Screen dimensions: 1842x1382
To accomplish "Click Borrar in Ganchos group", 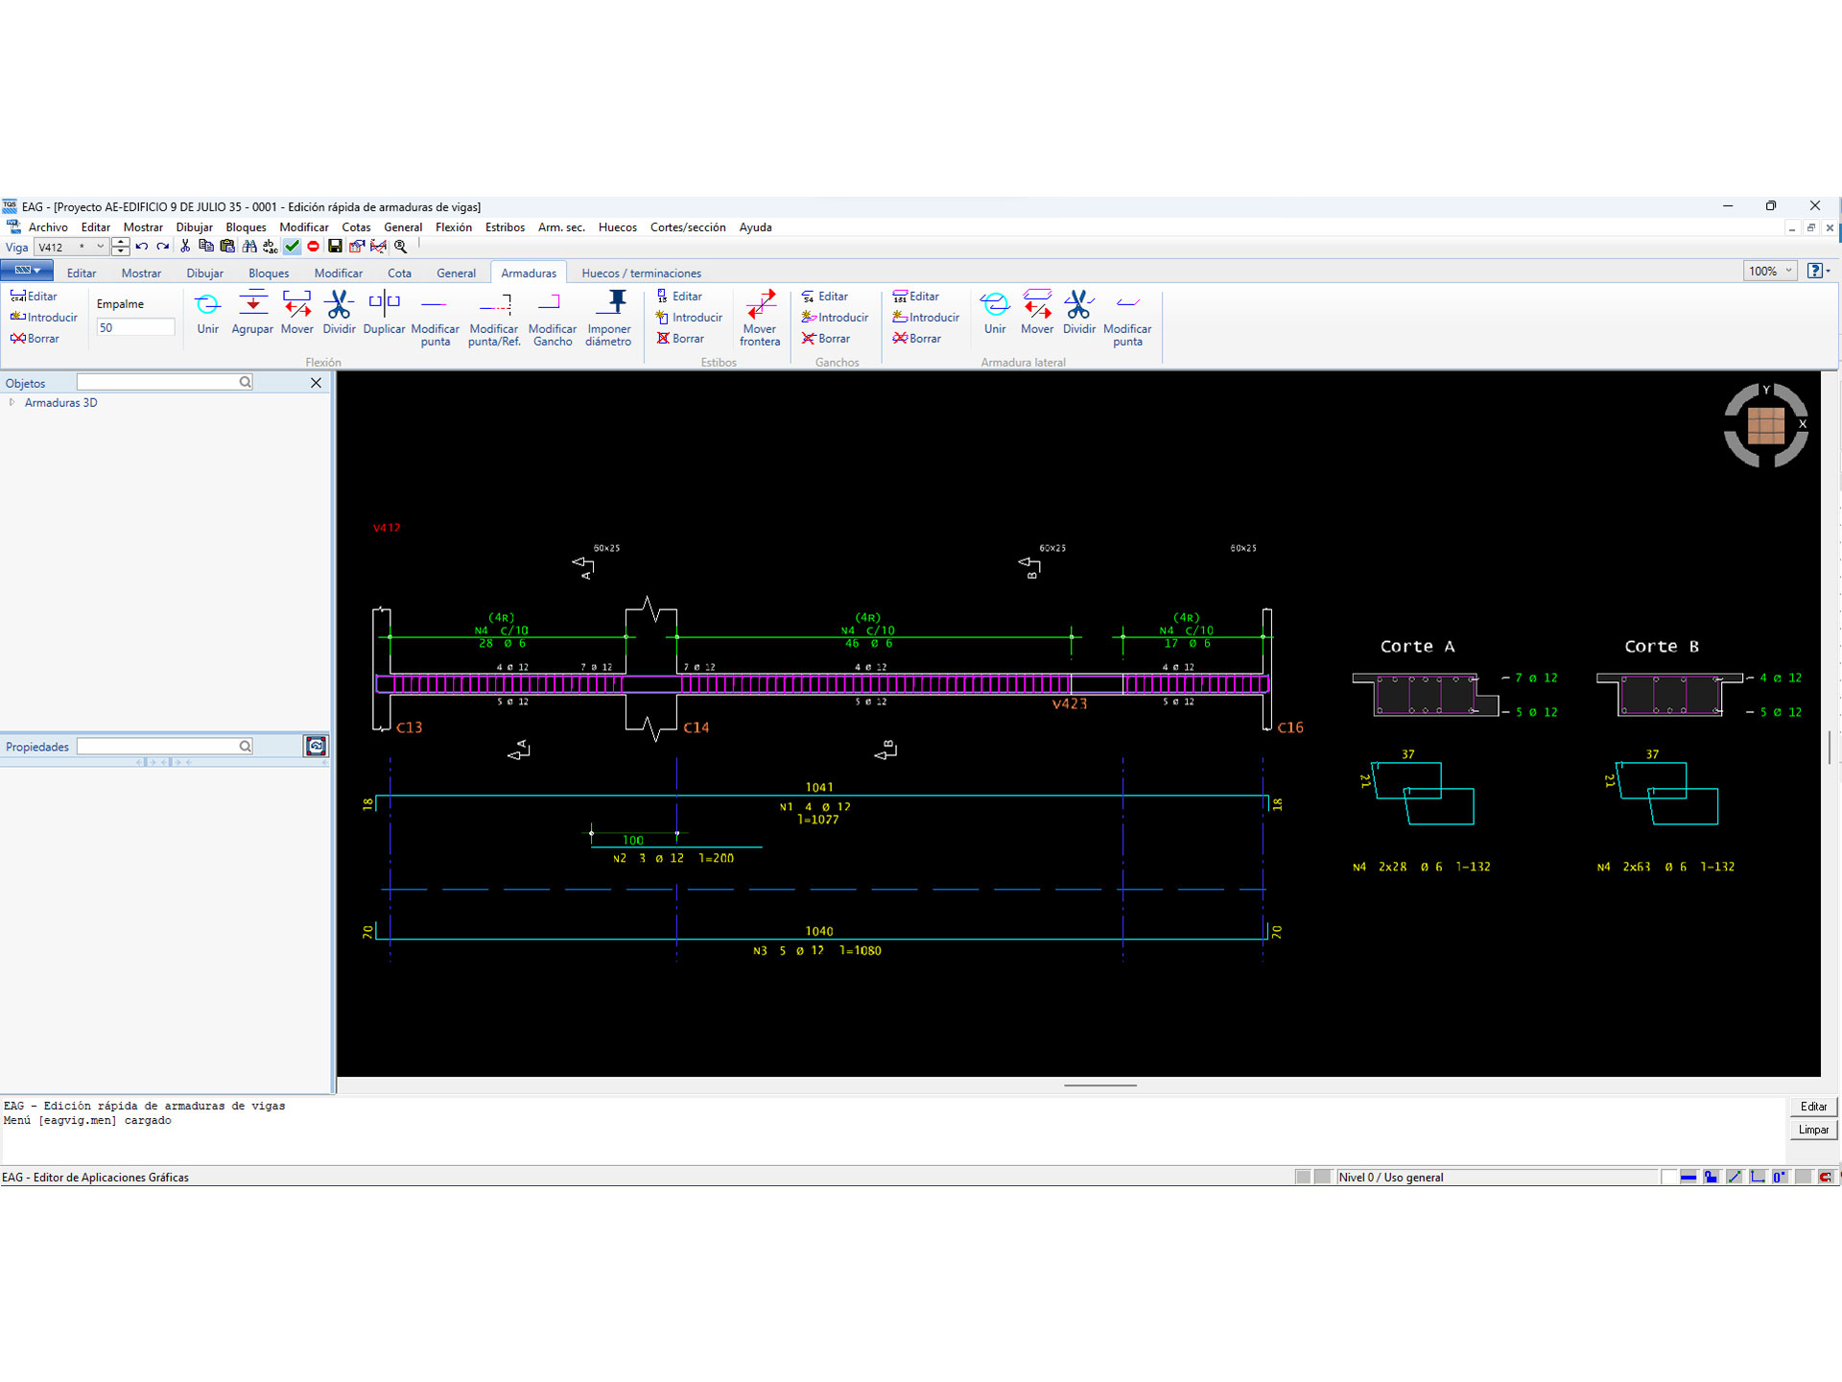I will pos(825,339).
